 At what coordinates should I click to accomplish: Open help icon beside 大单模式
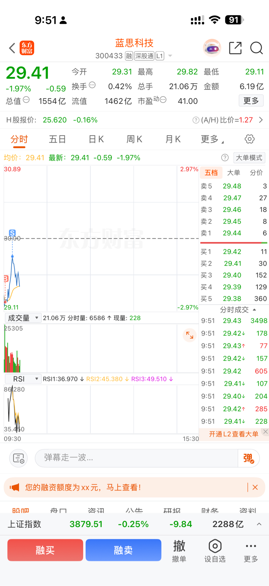pyautogui.click(x=225, y=158)
